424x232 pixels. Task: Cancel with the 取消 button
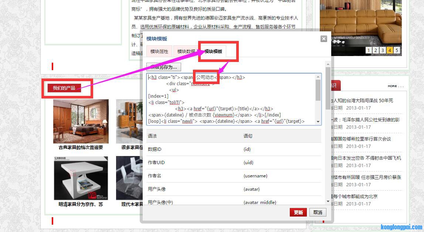coord(318,212)
